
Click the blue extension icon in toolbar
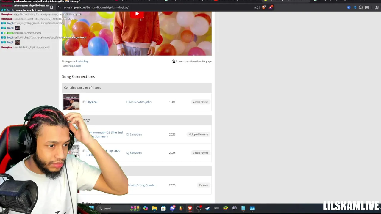click(349, 7)
